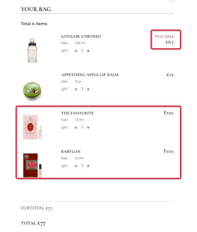
Task: Open the Babylon red box image
Action: 32,165
